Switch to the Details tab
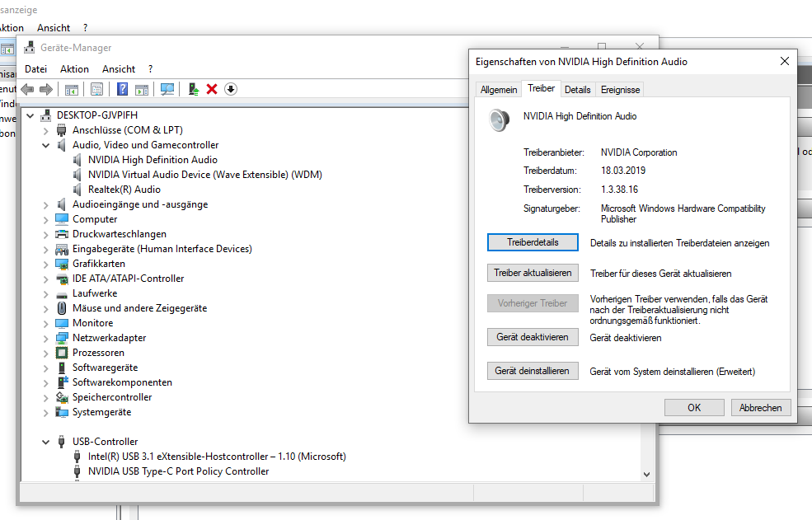 tap(577, 90)
